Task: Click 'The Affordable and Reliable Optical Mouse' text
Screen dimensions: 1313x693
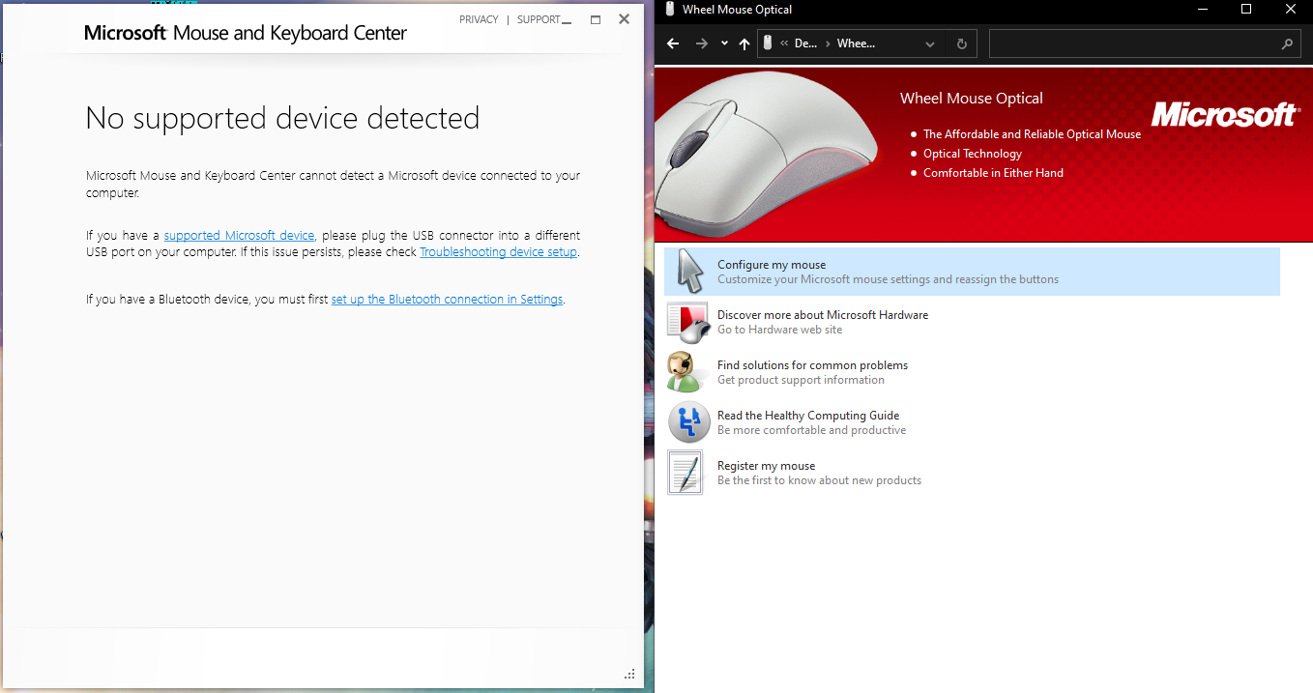Action: coord(1032,134)
